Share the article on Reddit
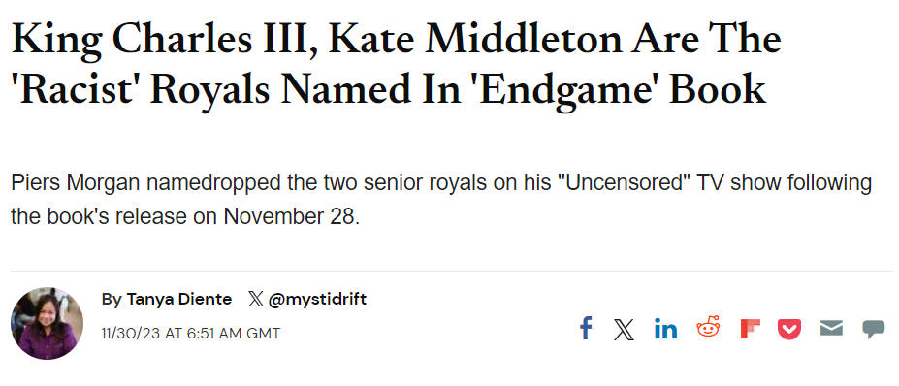The width and height of the screenshot is (899, 386). pyautogui.click(x=708, y=327)
